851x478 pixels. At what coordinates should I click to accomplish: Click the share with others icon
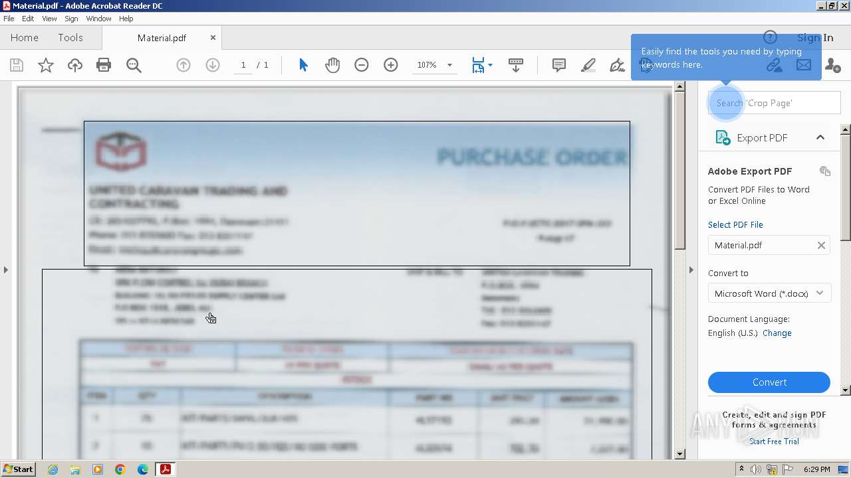832,65
